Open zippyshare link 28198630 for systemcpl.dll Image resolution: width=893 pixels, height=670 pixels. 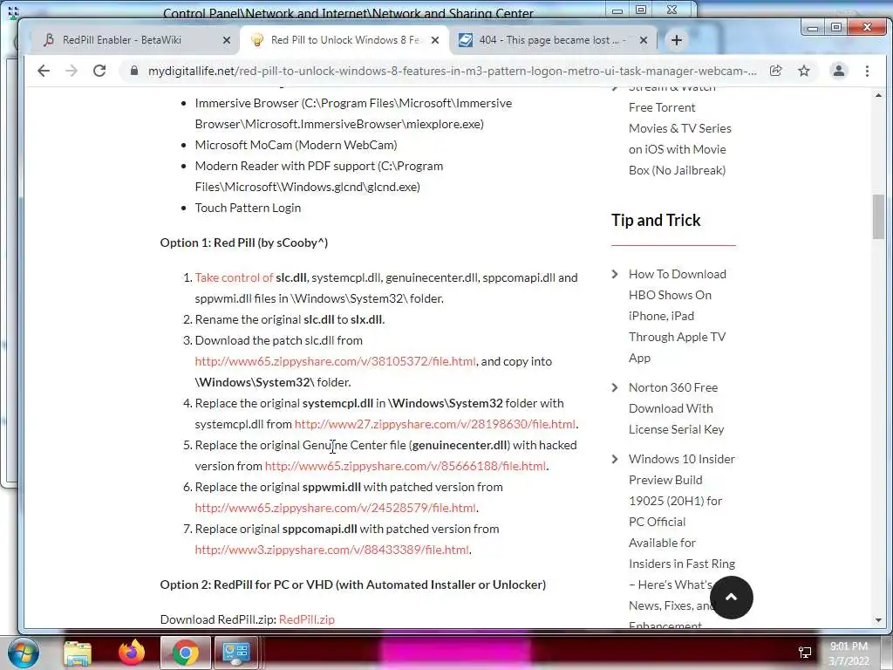pos(435,424)
